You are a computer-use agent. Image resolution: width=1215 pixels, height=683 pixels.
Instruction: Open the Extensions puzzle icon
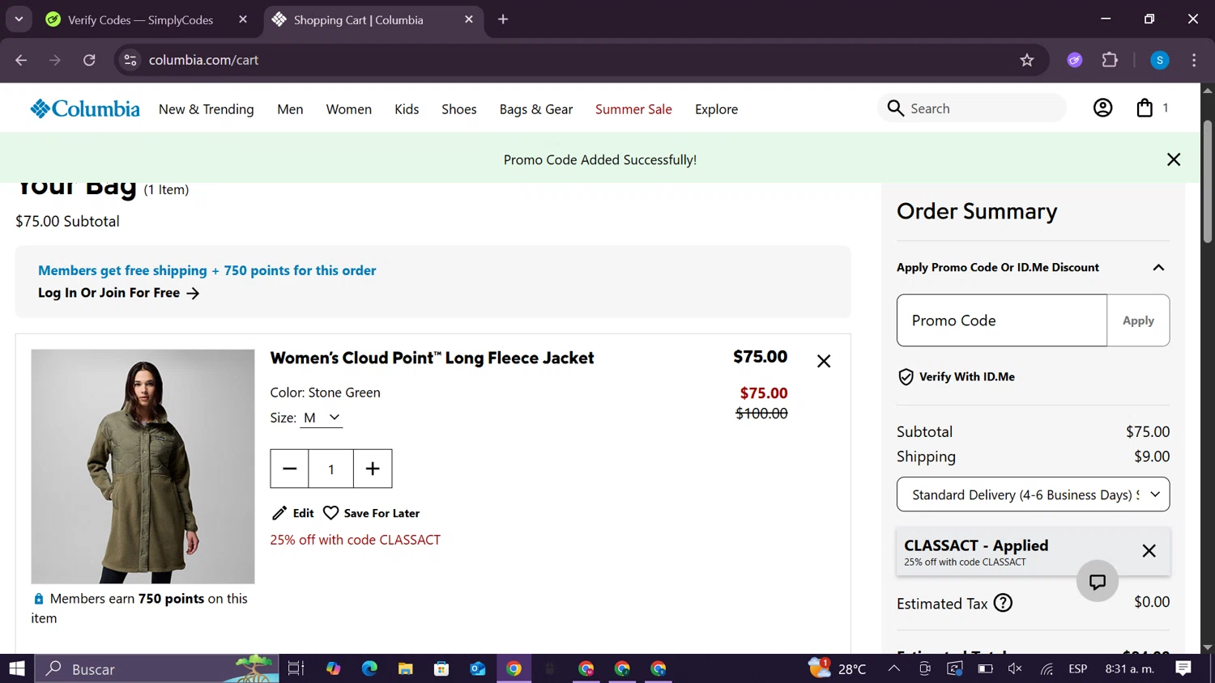coord(1110,60)
